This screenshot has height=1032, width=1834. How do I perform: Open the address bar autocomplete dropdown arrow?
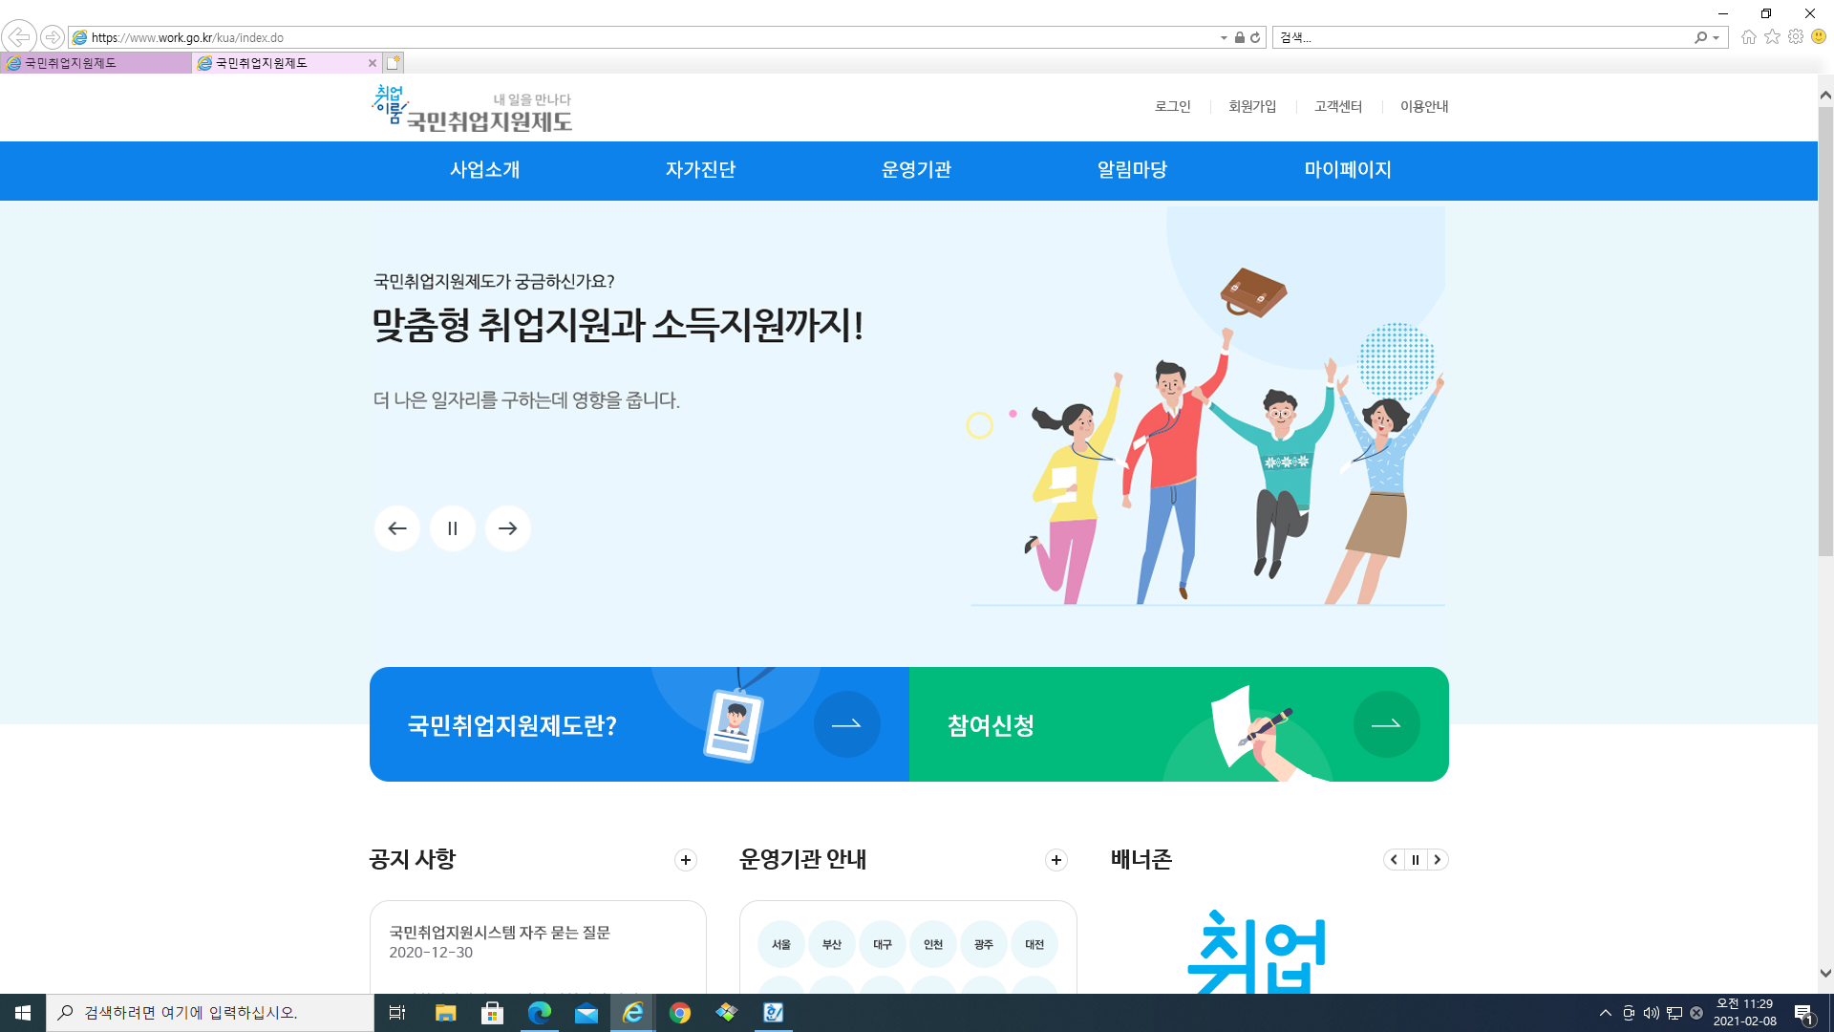1224,37
